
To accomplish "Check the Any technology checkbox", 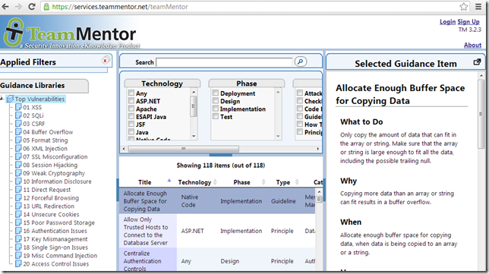I will 131,93.
